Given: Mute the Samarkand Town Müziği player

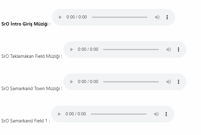Looking at the screenshot, I should tap(169, 82).
